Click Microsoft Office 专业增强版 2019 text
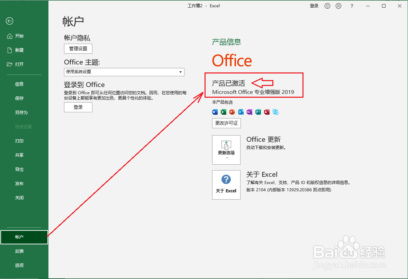The height and width of the screenshot is (279, 408). (253, 92)
